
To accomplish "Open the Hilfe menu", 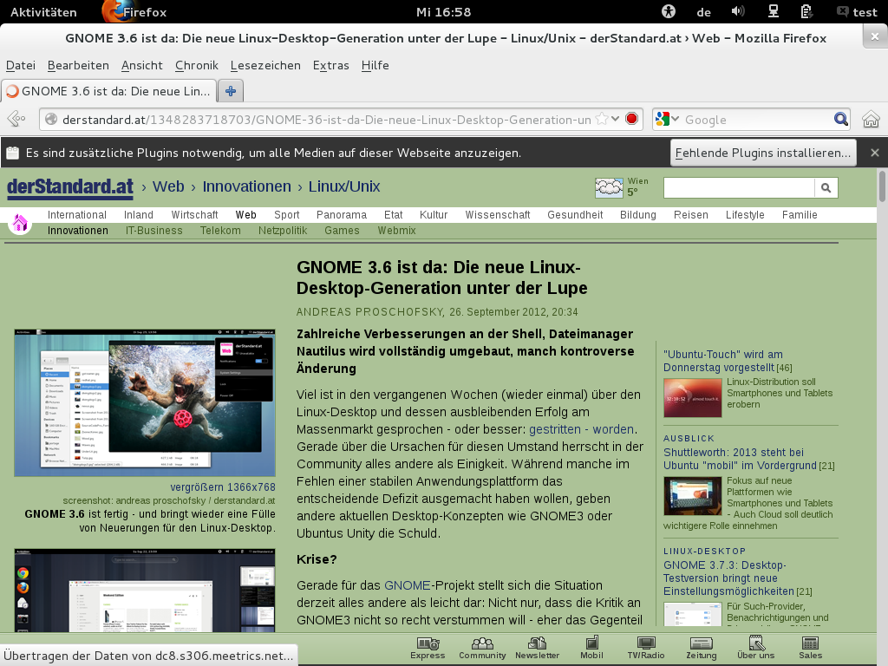I will [375, 65].
